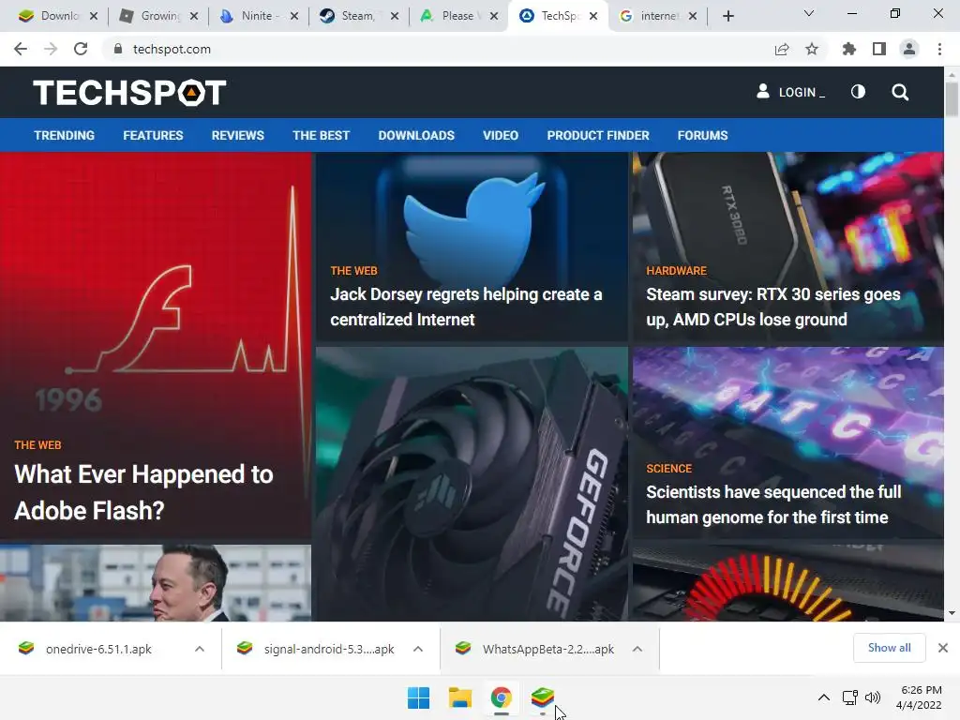Open the HARDWARE category label
This screenshot has height=720, width=960.
[x=676, y=271]
